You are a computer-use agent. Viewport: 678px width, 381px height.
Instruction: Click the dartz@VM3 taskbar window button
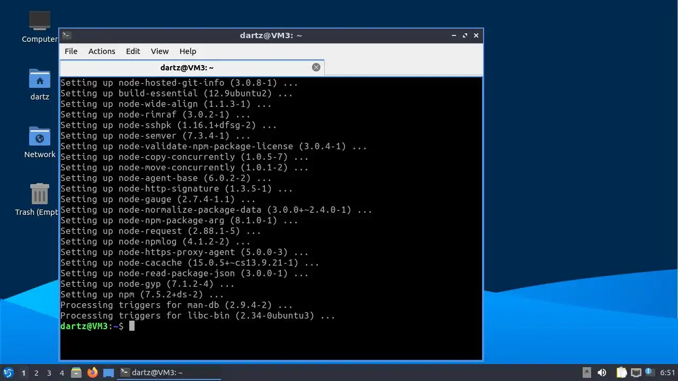click(169, 373)
